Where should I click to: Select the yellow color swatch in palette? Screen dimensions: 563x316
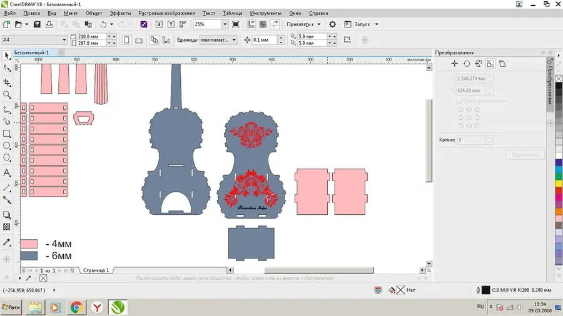(x=559, y=184)
